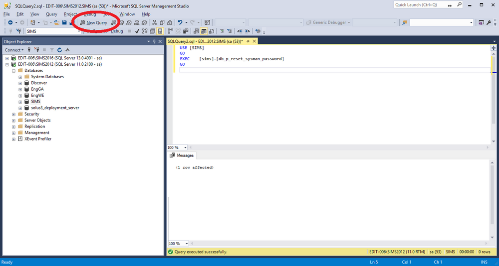The width and height of the screenshot is (499, 266).
Task: Collapse the EDIT-006\SIMS2012 server node
Action: pyautogui.click(x=7, y=64)
